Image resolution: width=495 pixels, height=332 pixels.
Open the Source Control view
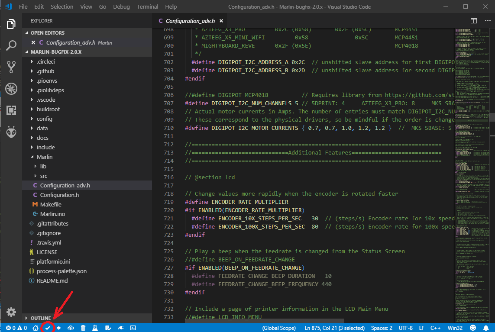(x=11, y=67)
